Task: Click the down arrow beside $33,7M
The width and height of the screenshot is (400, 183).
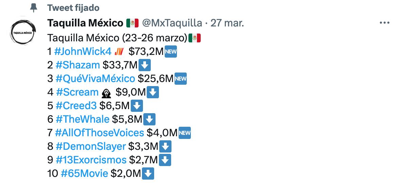Action: tap(145, 65)
